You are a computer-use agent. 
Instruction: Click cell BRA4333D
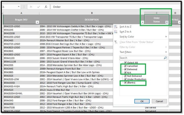[x=21, y=83]
